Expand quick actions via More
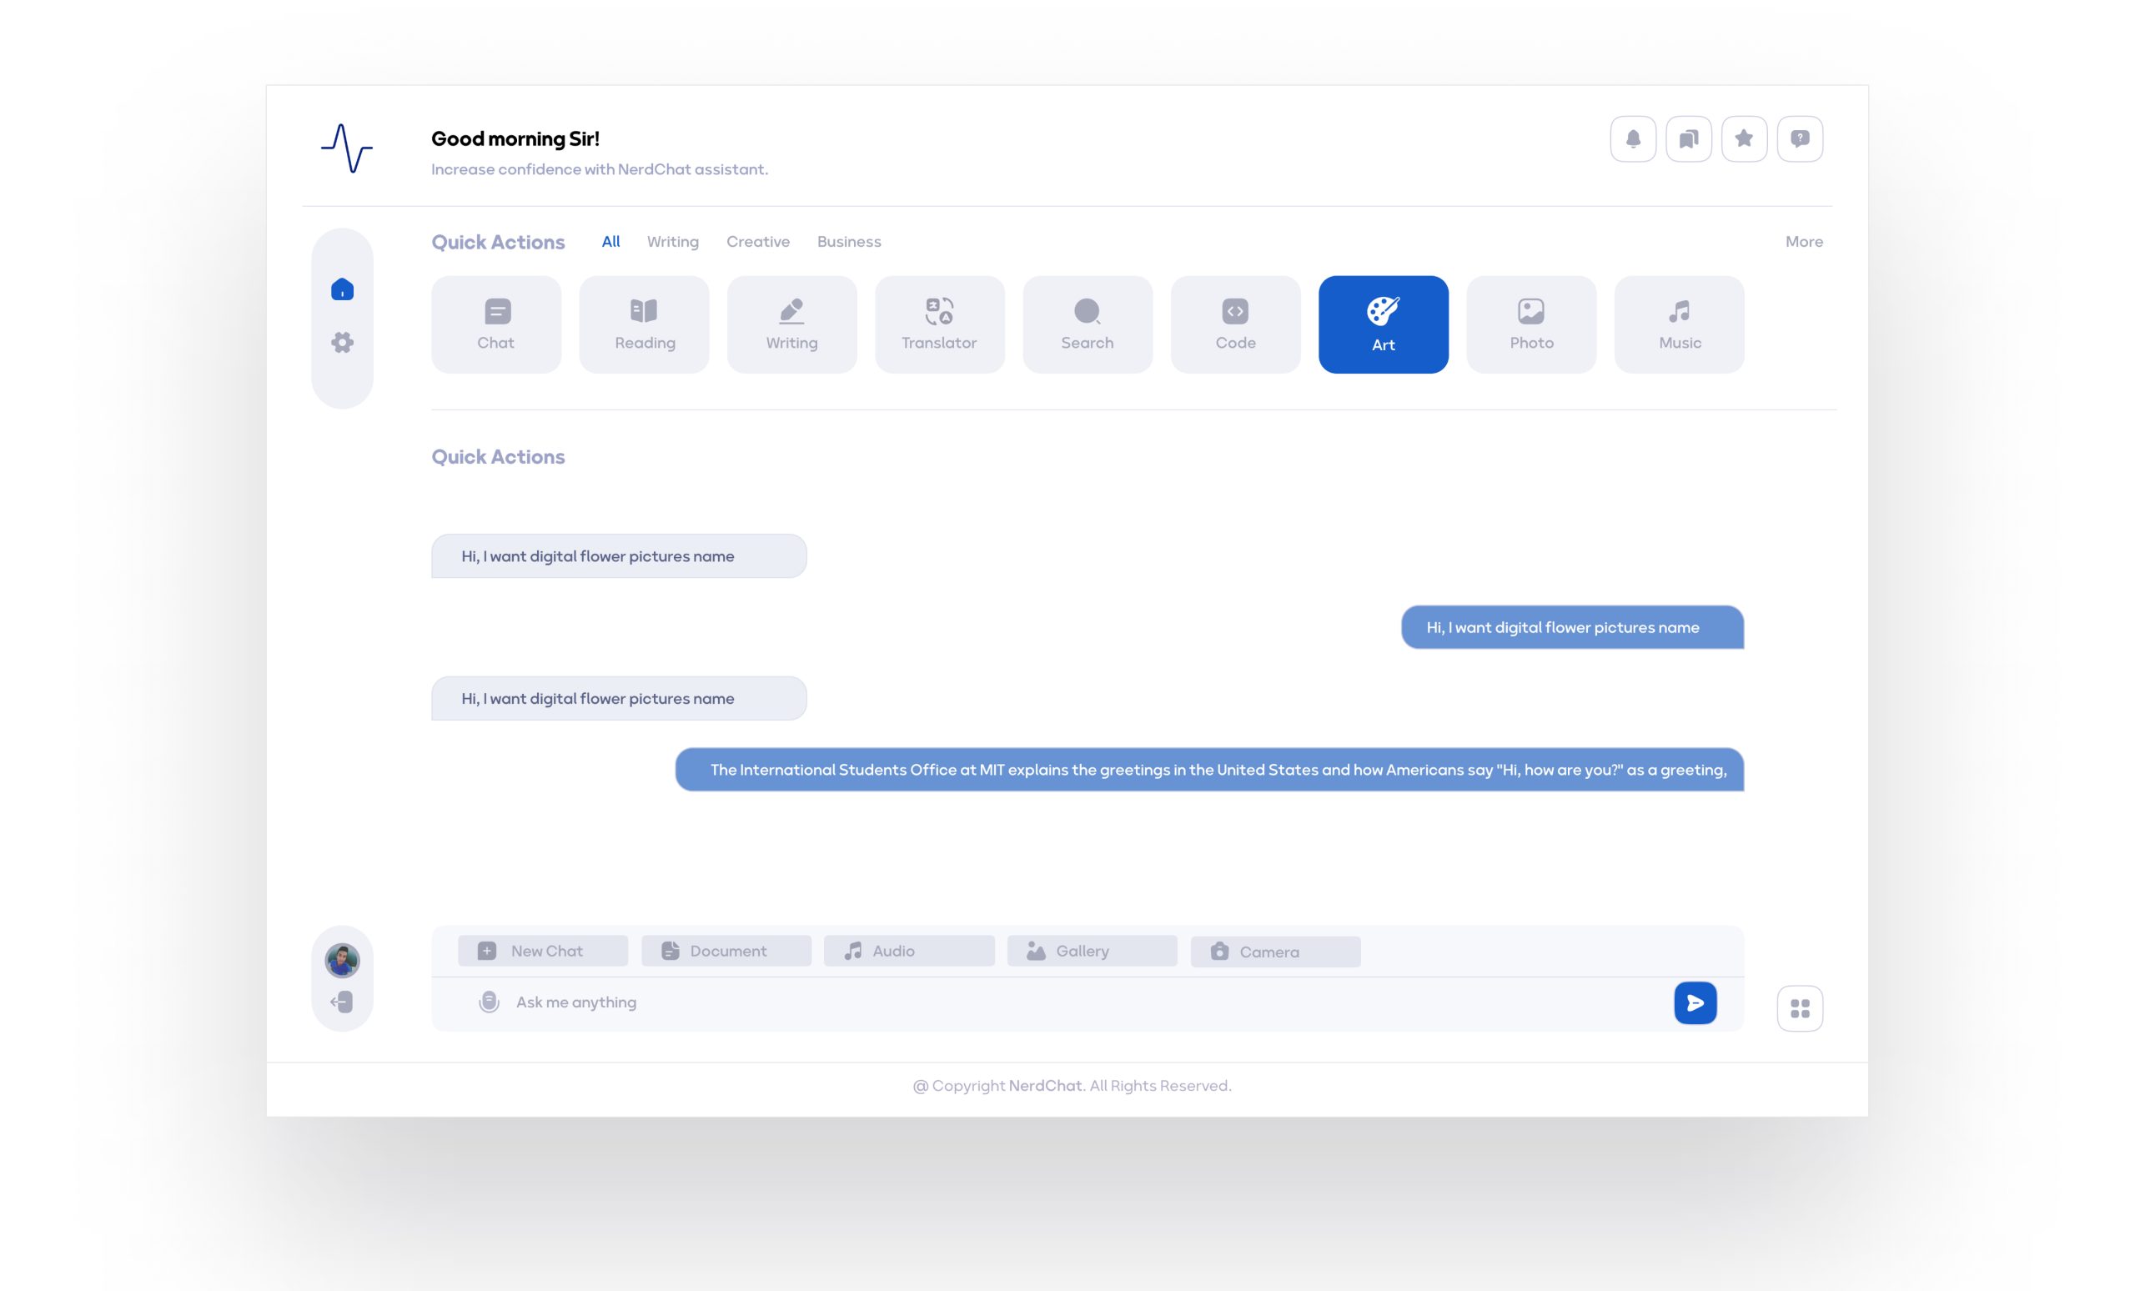This screenshot has height=1291, width=2135. tap(1803, 242)
